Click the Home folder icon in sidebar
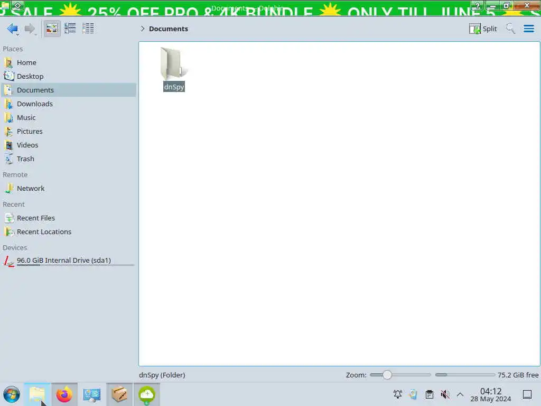This screenshot has width=541, height=406. [x=8, y=62]
